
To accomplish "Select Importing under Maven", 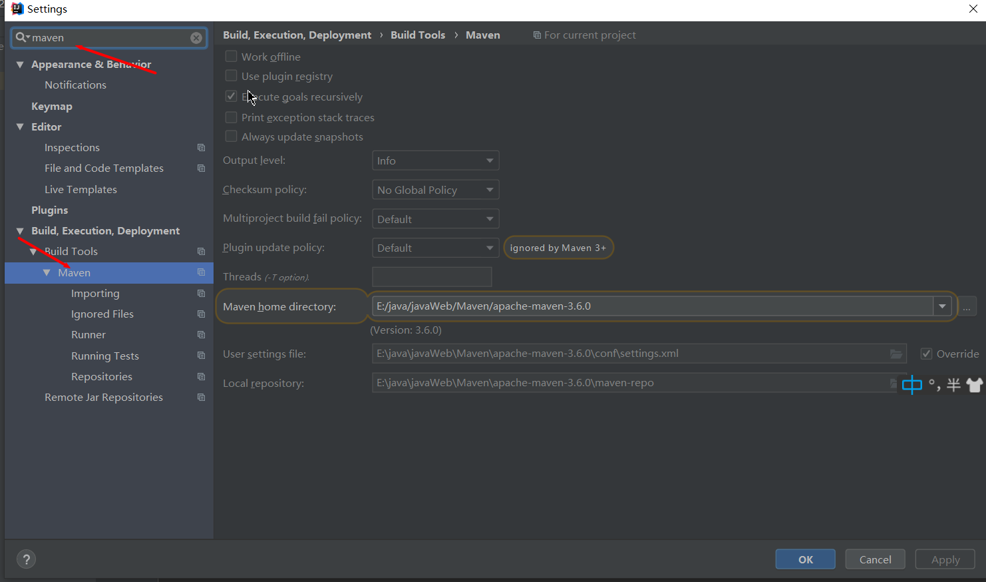I will click(x=95, y=294).
